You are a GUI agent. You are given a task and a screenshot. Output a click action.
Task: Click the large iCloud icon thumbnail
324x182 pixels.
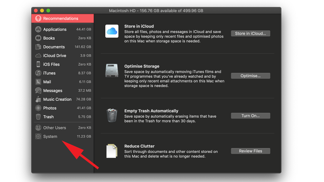click(x=111, y=31)
